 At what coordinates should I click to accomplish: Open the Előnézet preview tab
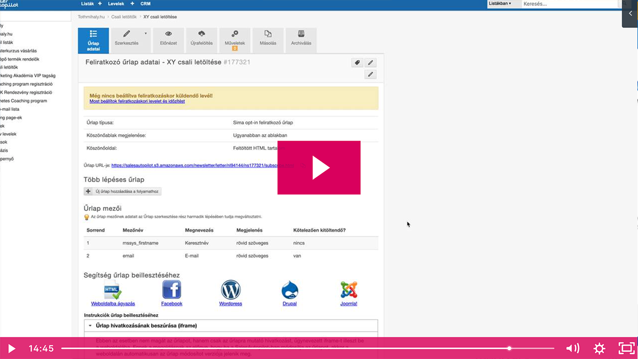(x=168, y=40)
